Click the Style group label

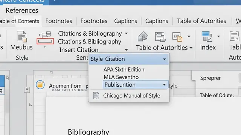point(22,58)
